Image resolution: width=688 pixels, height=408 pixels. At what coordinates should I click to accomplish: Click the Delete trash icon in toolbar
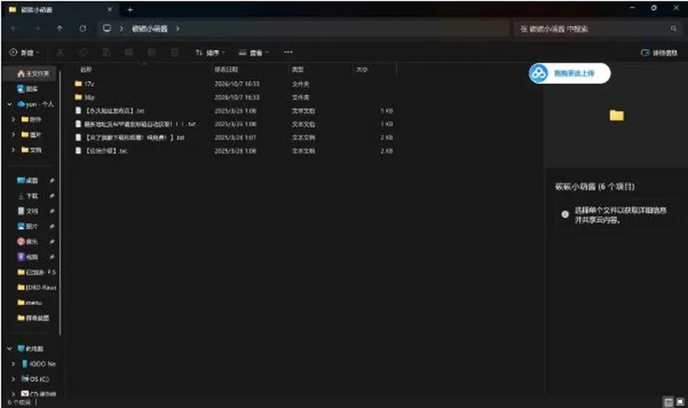[x=174, y=52]
